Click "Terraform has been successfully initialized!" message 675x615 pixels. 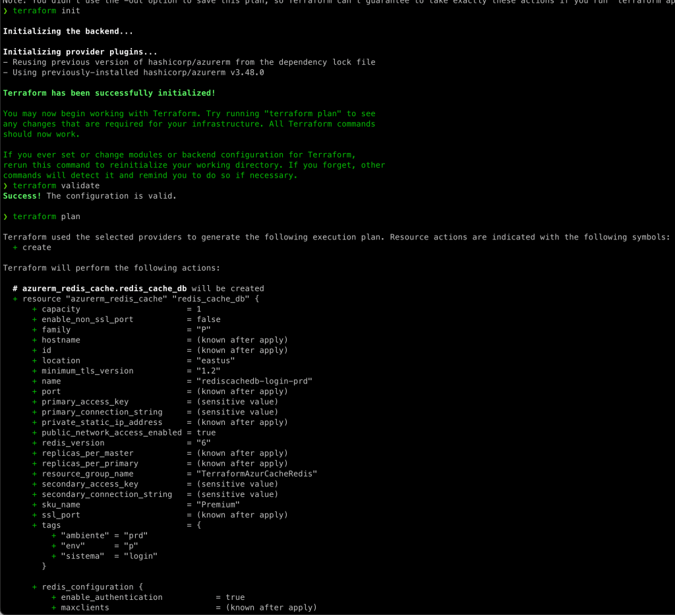point(109,93)
